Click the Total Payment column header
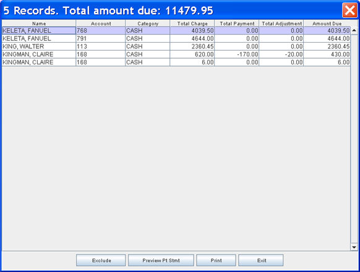This screenshot has width=360, height=272. tap(237, 23)
